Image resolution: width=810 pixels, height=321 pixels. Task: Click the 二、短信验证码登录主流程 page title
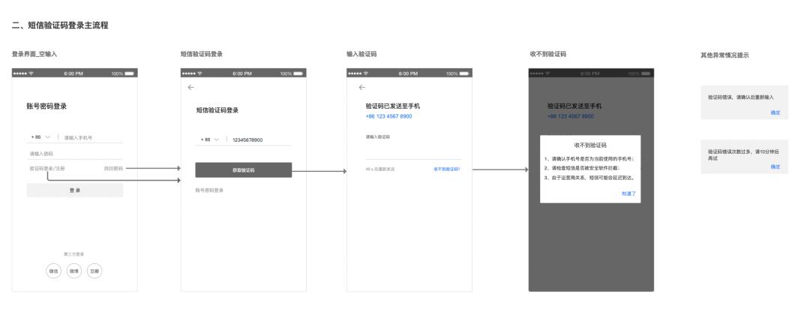pyautogui.click(x=60, y=25)
